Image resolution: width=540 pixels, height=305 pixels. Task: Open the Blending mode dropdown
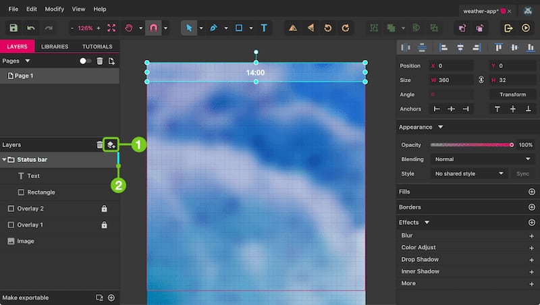coord(482,159)
